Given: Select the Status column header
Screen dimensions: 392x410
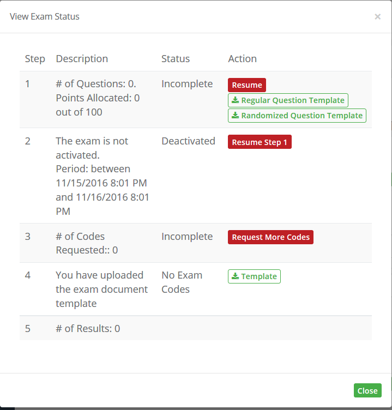Looking at the screenshot, I should 176,59.
